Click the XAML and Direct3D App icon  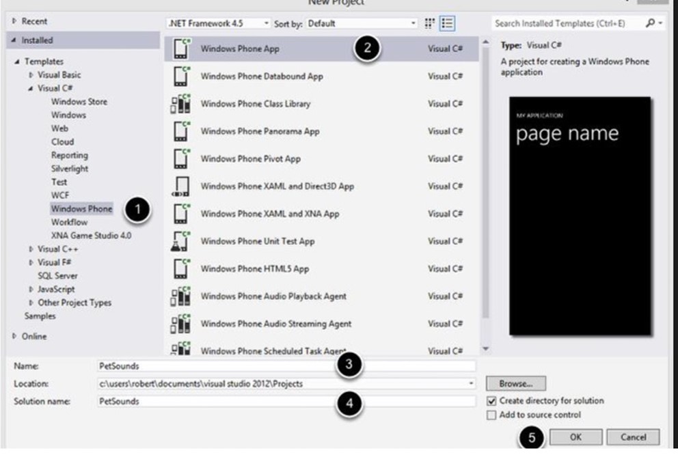point(179,186)
